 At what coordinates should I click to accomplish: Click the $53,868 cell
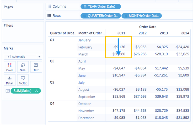point(119,97)
